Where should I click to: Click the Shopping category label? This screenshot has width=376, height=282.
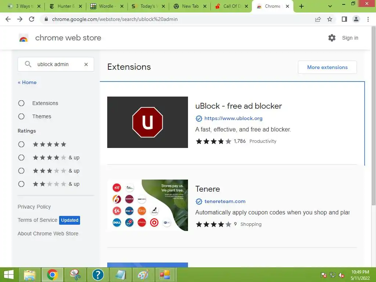pyautogui.click(x=251, y=224)
